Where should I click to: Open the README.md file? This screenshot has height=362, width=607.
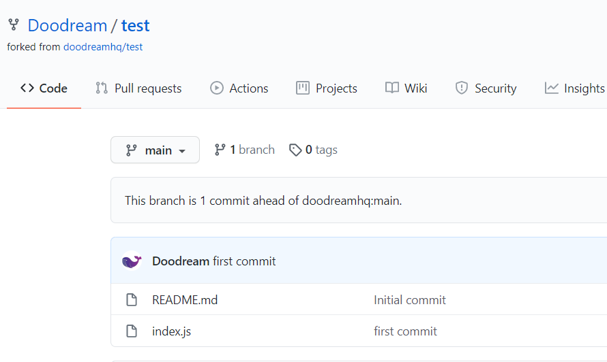(185, 300)
